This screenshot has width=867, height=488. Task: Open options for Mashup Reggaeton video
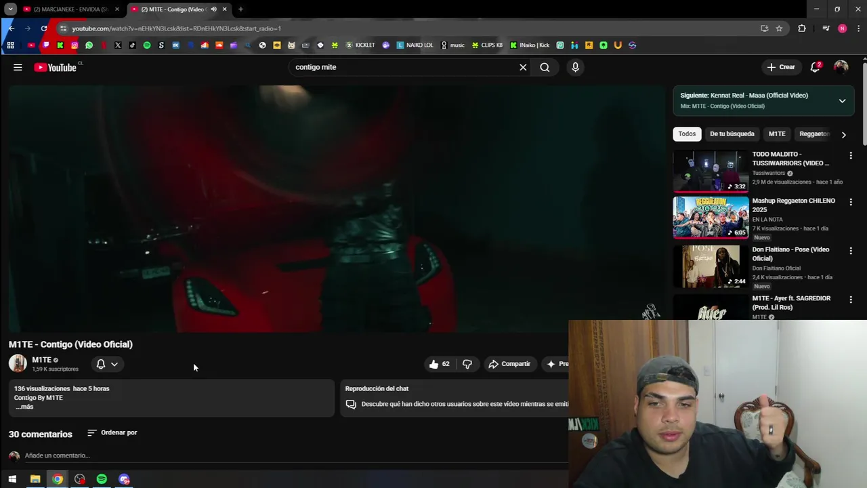pyautogui.click(x=851, y=202)
